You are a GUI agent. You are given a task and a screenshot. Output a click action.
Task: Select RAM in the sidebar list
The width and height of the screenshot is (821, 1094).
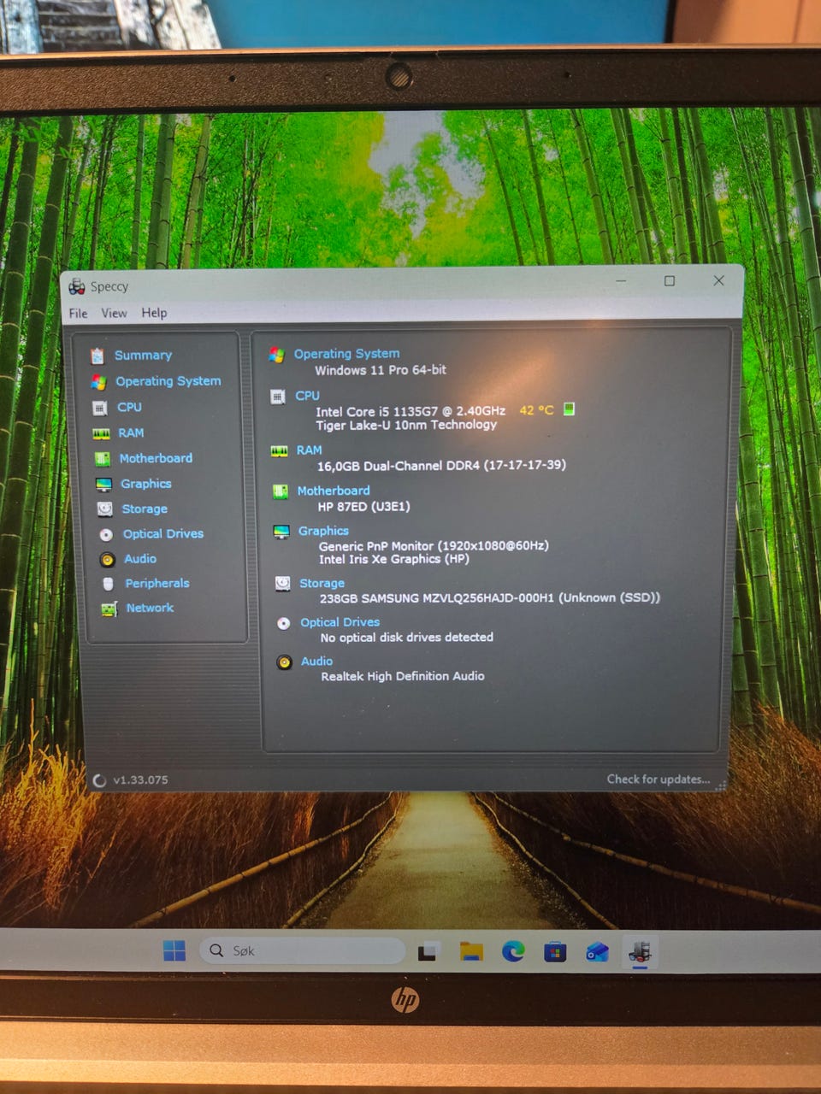(131, 433)
